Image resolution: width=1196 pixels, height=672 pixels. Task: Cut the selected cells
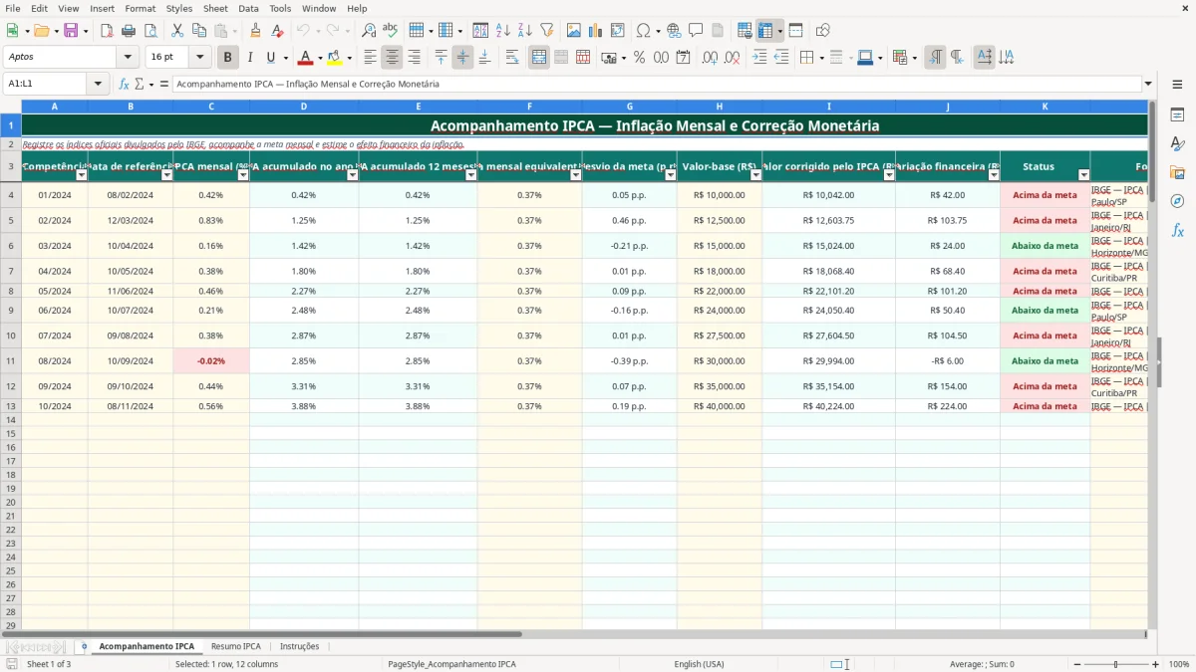[x=176, y=31]
